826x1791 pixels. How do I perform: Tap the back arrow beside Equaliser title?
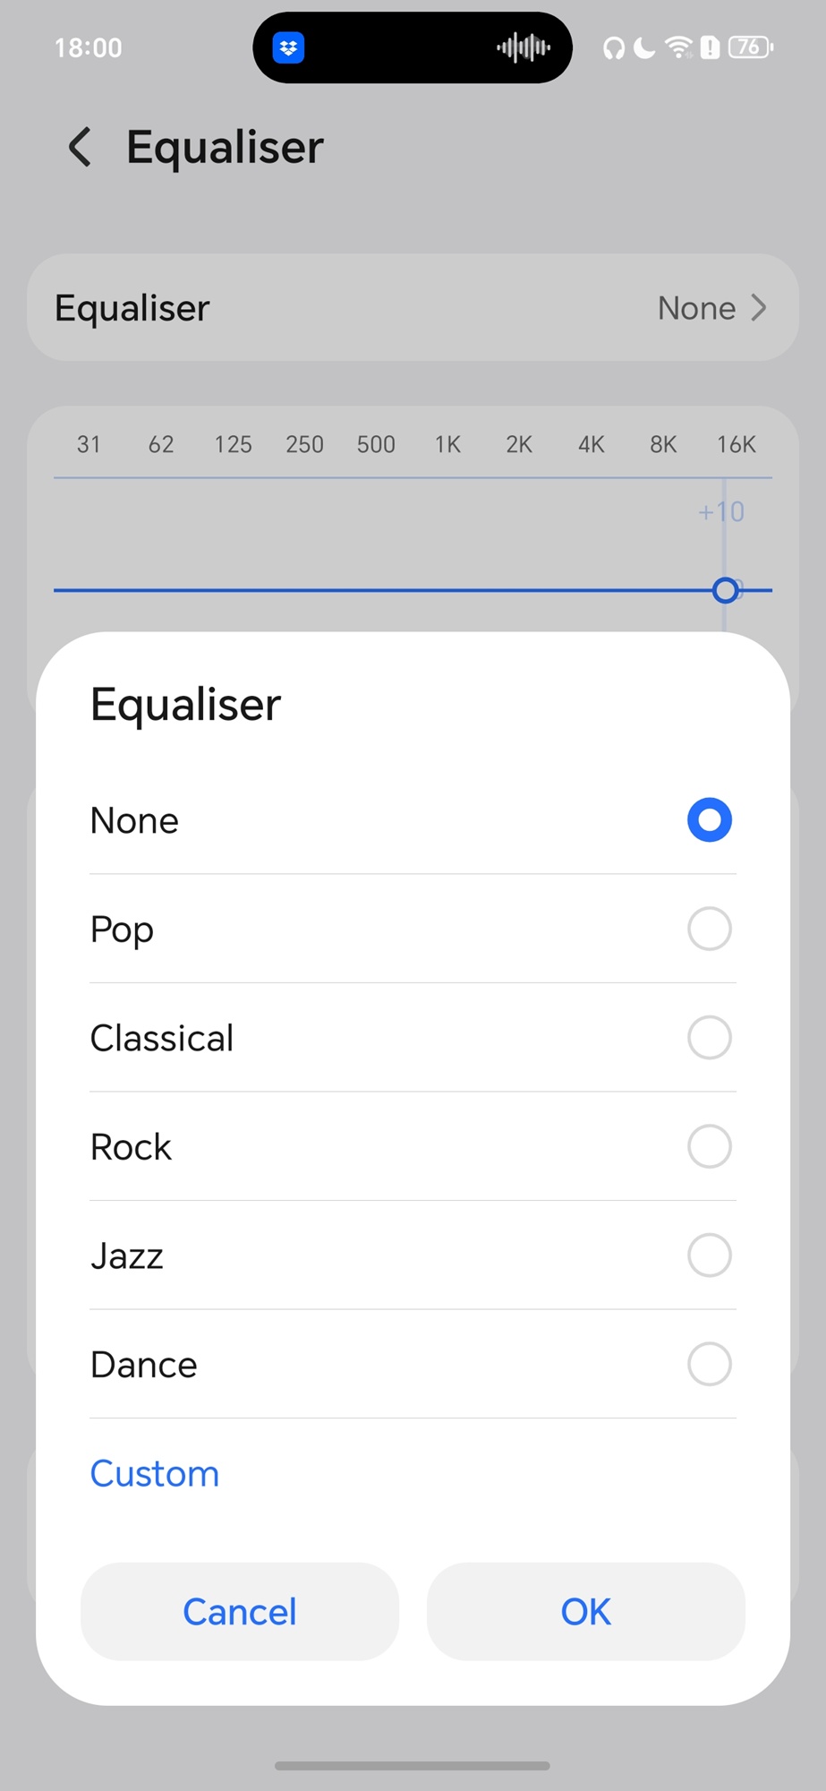[81, 147]
